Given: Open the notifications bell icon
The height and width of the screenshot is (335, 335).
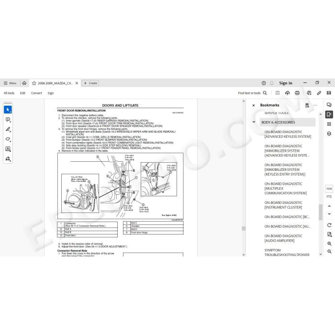Looking at the screenshot, I should coord(271,83).
